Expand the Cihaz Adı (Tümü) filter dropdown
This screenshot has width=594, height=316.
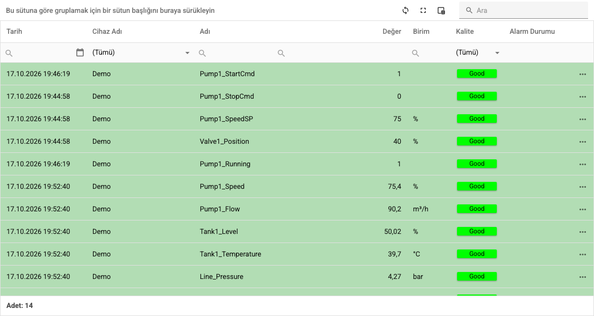187,53
